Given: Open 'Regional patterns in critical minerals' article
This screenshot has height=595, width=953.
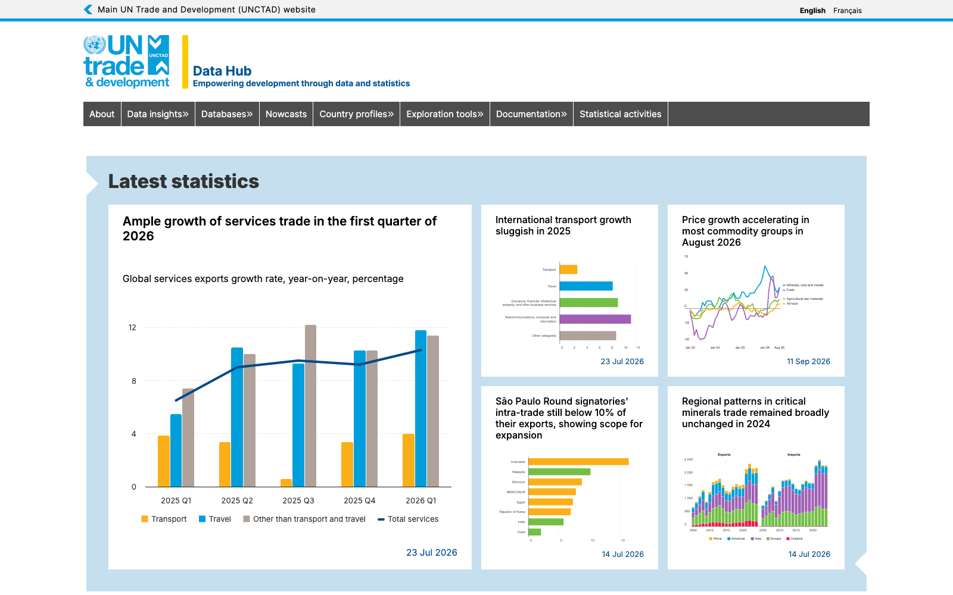Looking at the screenshot, I should point(755,412).
